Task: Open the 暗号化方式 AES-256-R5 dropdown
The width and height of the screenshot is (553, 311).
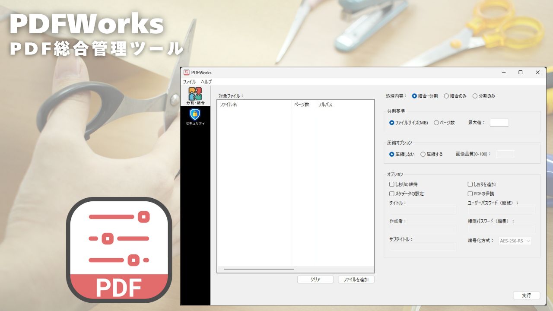Action: pos(515,241)
